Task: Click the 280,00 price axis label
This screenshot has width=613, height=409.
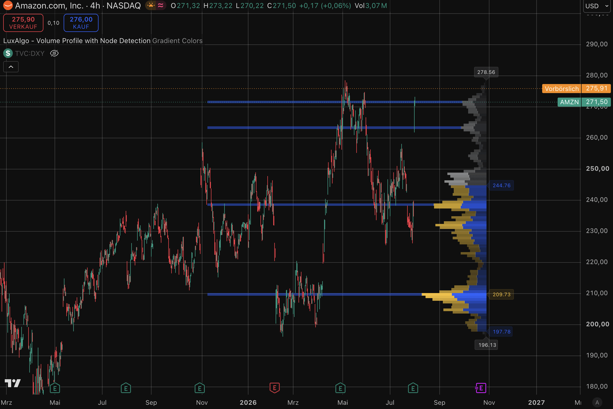Action: tap(597, 75)
